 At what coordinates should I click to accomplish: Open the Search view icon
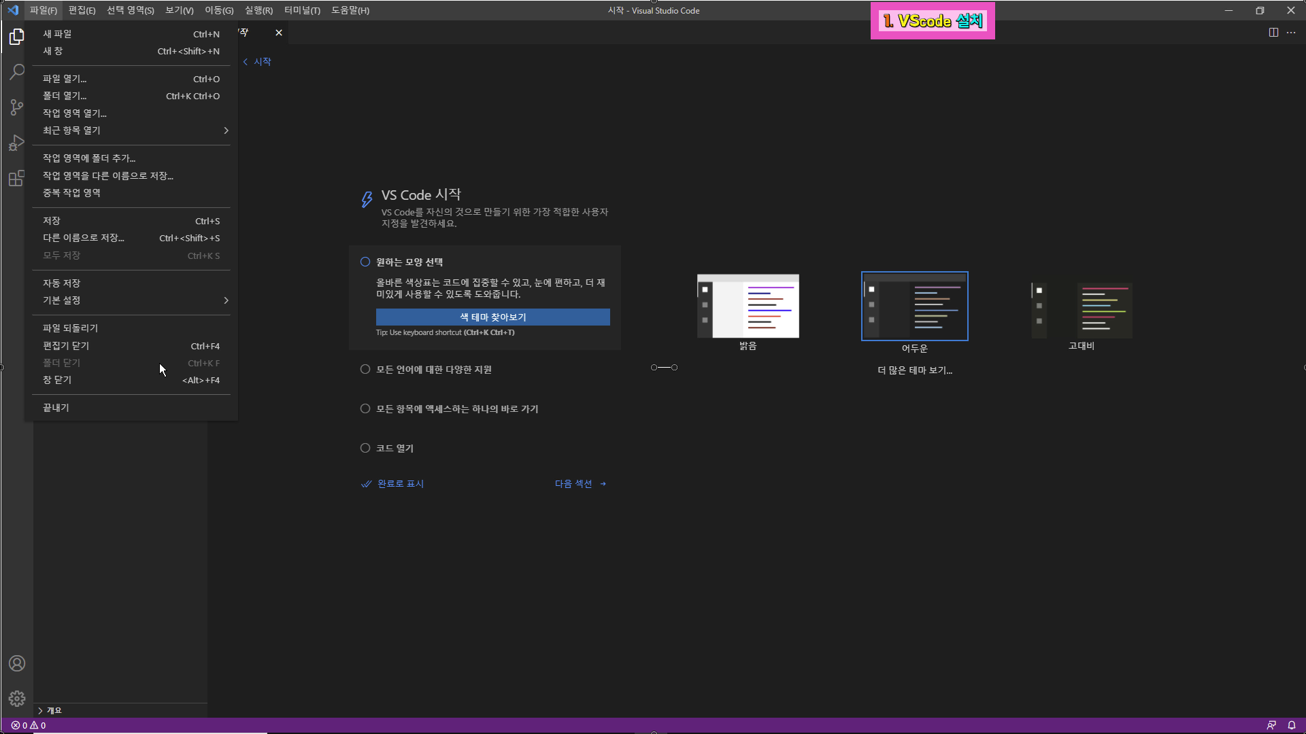[17, 72]
